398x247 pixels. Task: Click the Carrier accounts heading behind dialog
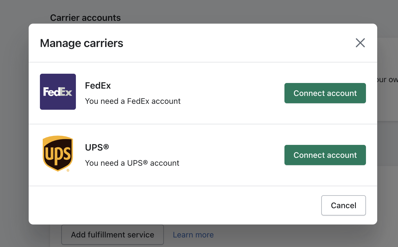[85, 18]
